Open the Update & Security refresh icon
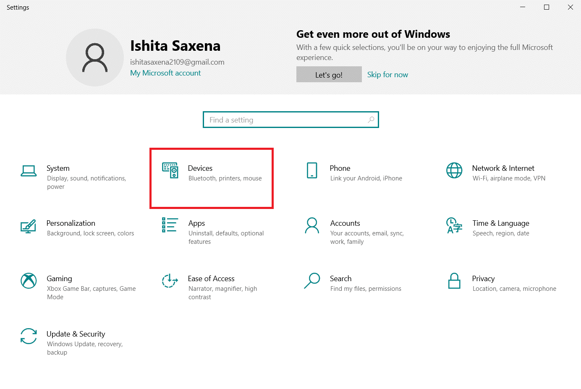 (x=29, y=336)
